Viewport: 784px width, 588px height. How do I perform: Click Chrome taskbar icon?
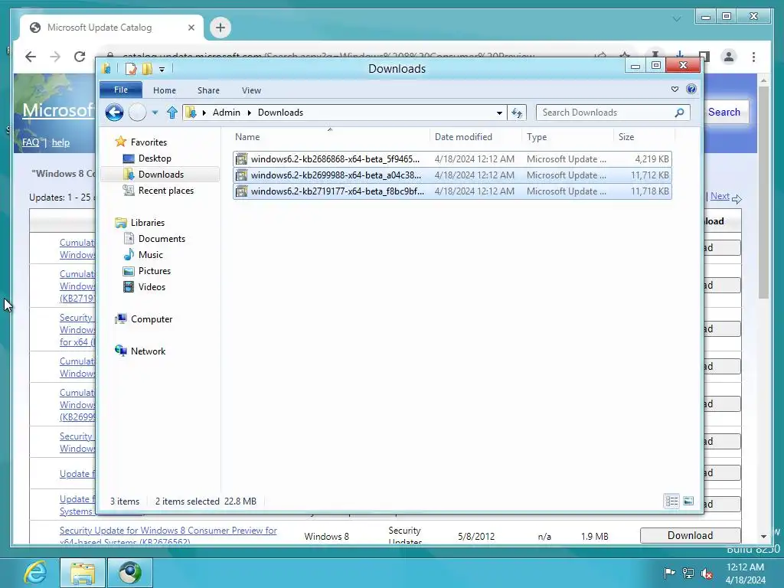pos(130,573)
